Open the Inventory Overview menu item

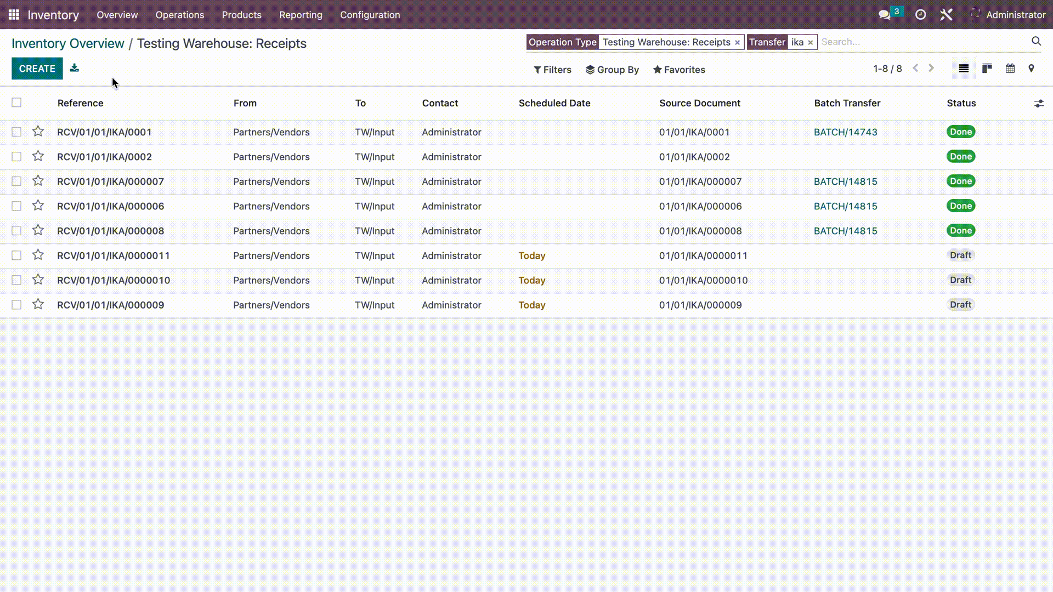coord(67,43)
